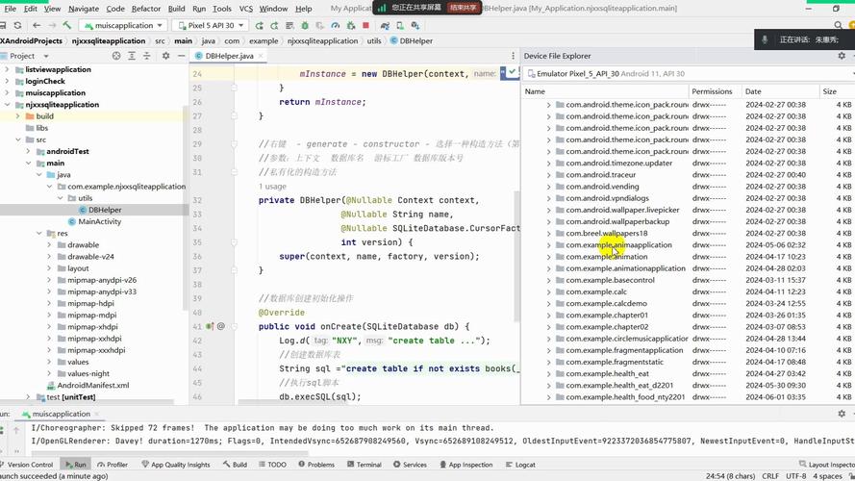This screenshot has height=481, width=855.
Task: Click the TODO tool window button
Action: (272, 465)
